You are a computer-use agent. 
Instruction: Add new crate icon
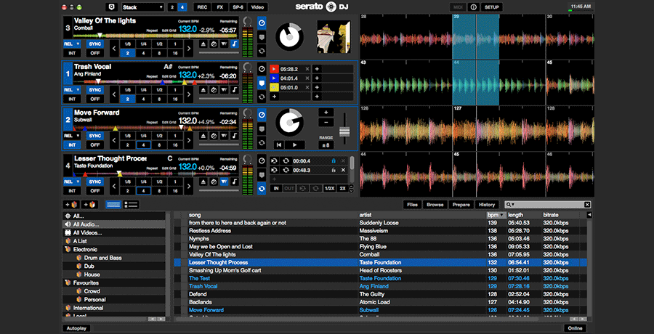[x=71, y=205]
